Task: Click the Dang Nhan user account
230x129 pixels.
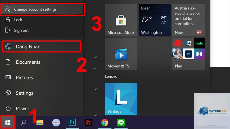Action: coord(41,46)
